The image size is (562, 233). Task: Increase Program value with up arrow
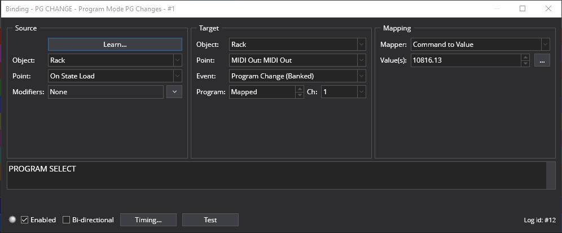point(300,89)
